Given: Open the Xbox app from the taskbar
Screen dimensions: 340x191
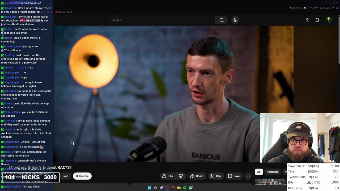Looking at the screenshot, I should pyautogui.click(x=191, y=188).
